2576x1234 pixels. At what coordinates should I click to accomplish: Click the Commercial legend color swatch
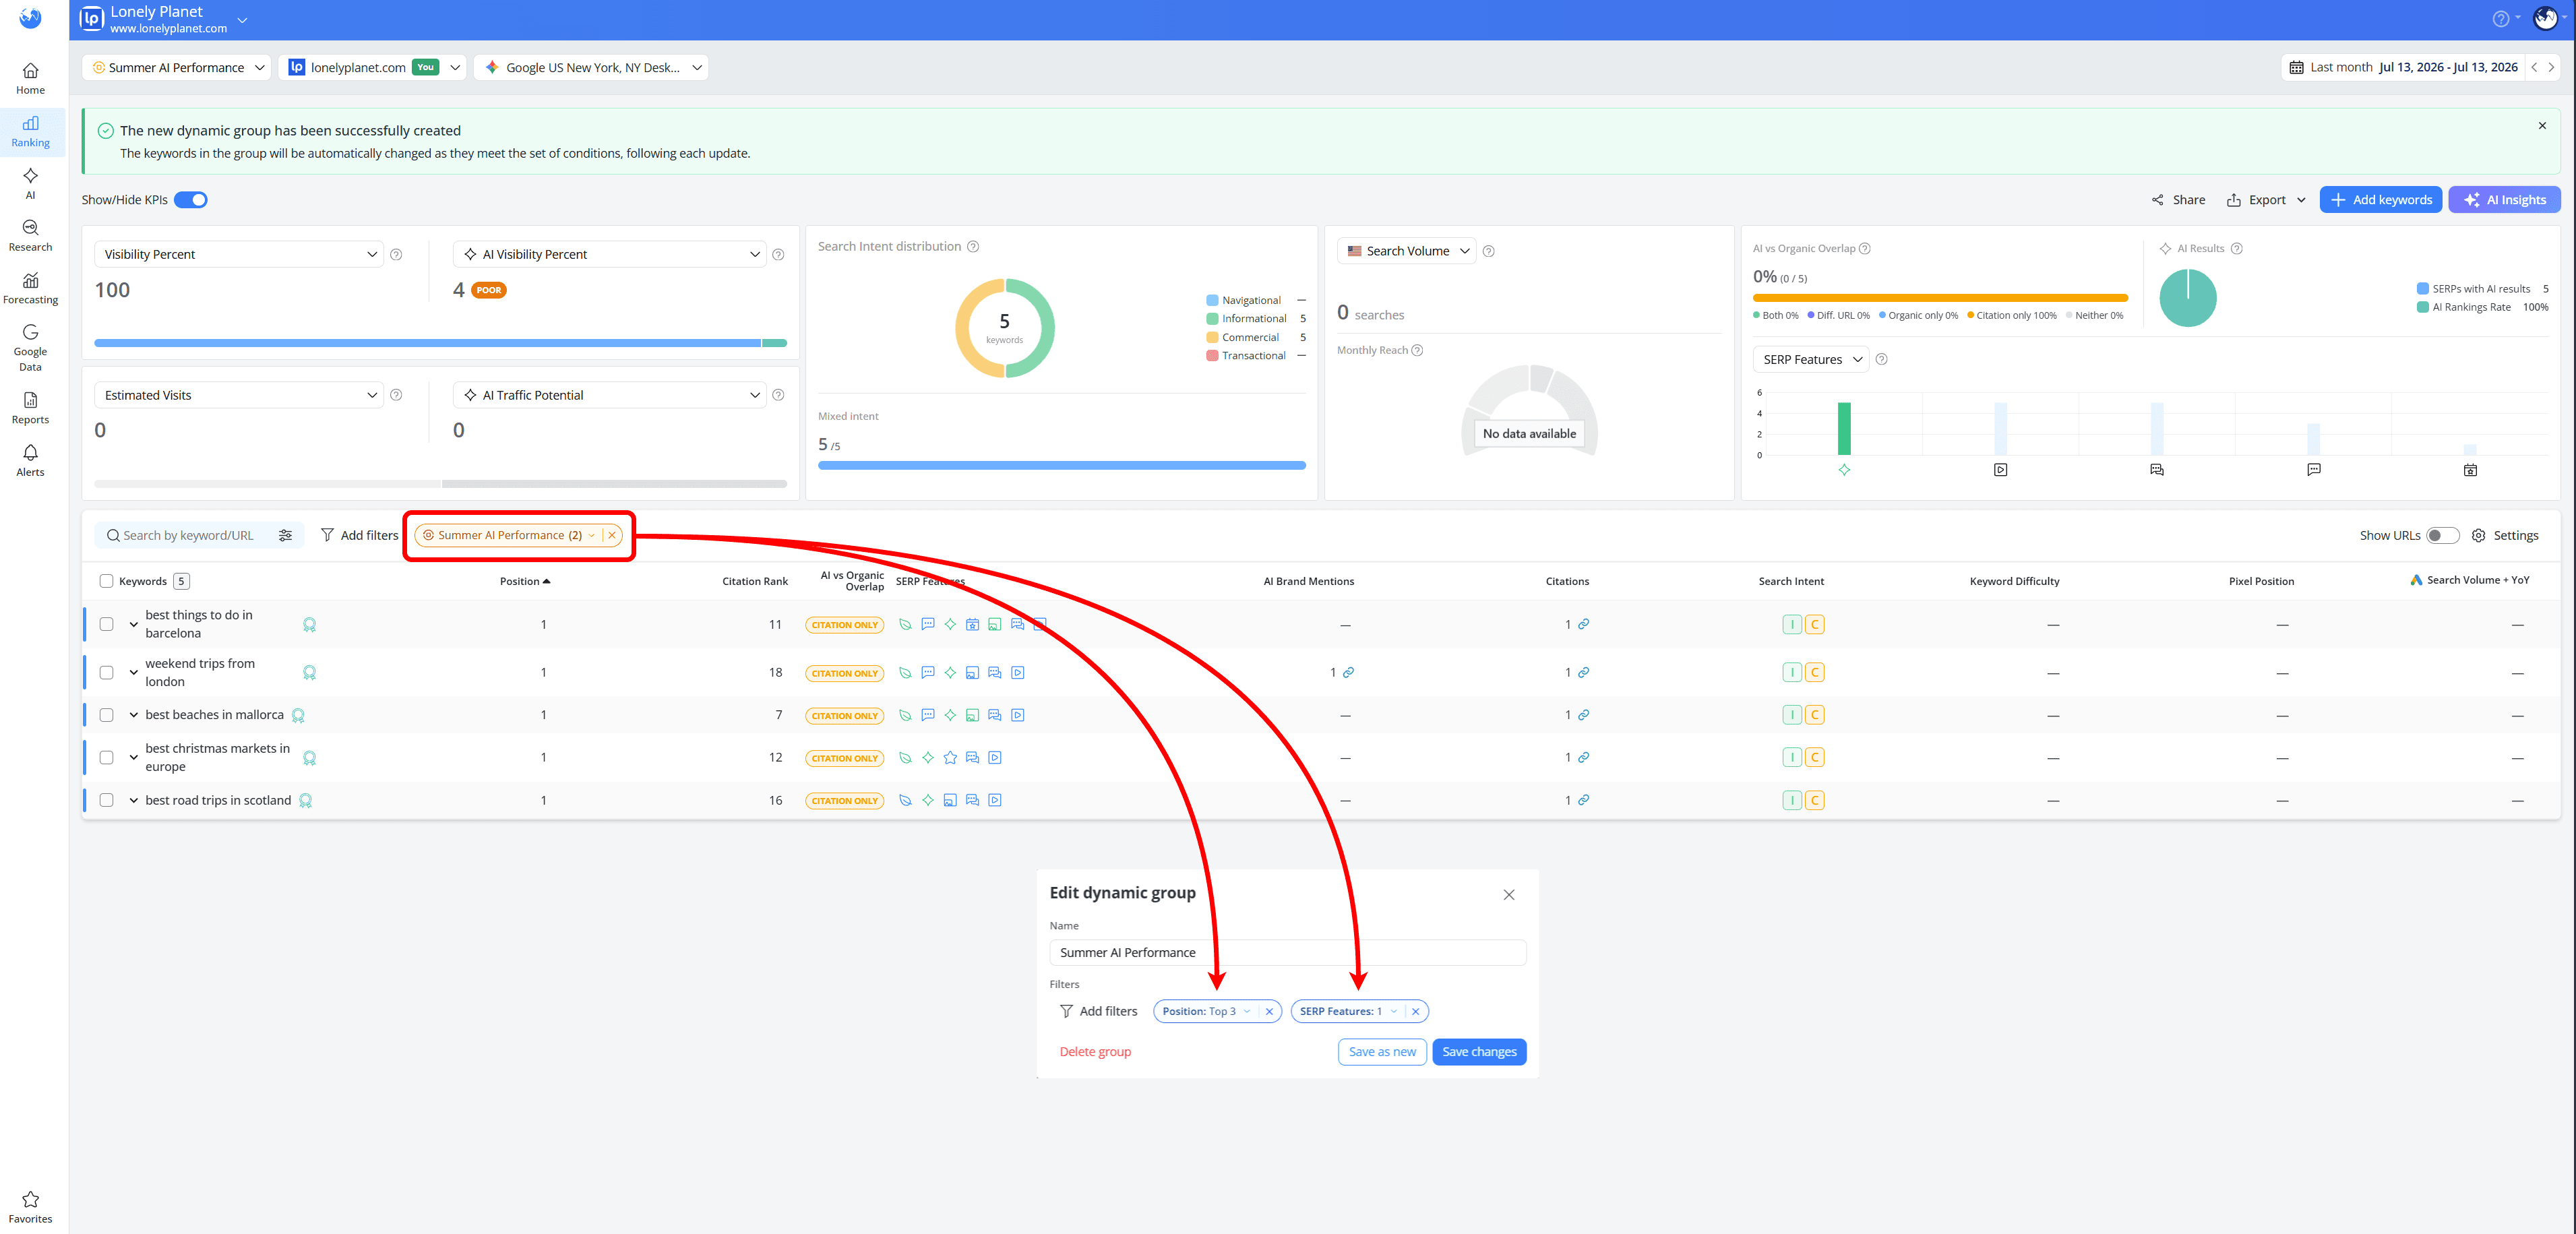point(1212,338)
